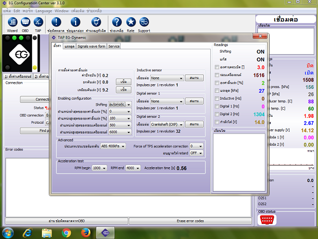Open Windows Start menu orb
Screen dimensions: 318x239
(8, 233)
